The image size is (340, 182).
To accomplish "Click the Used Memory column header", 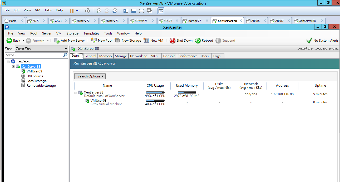I will [187, 85].
